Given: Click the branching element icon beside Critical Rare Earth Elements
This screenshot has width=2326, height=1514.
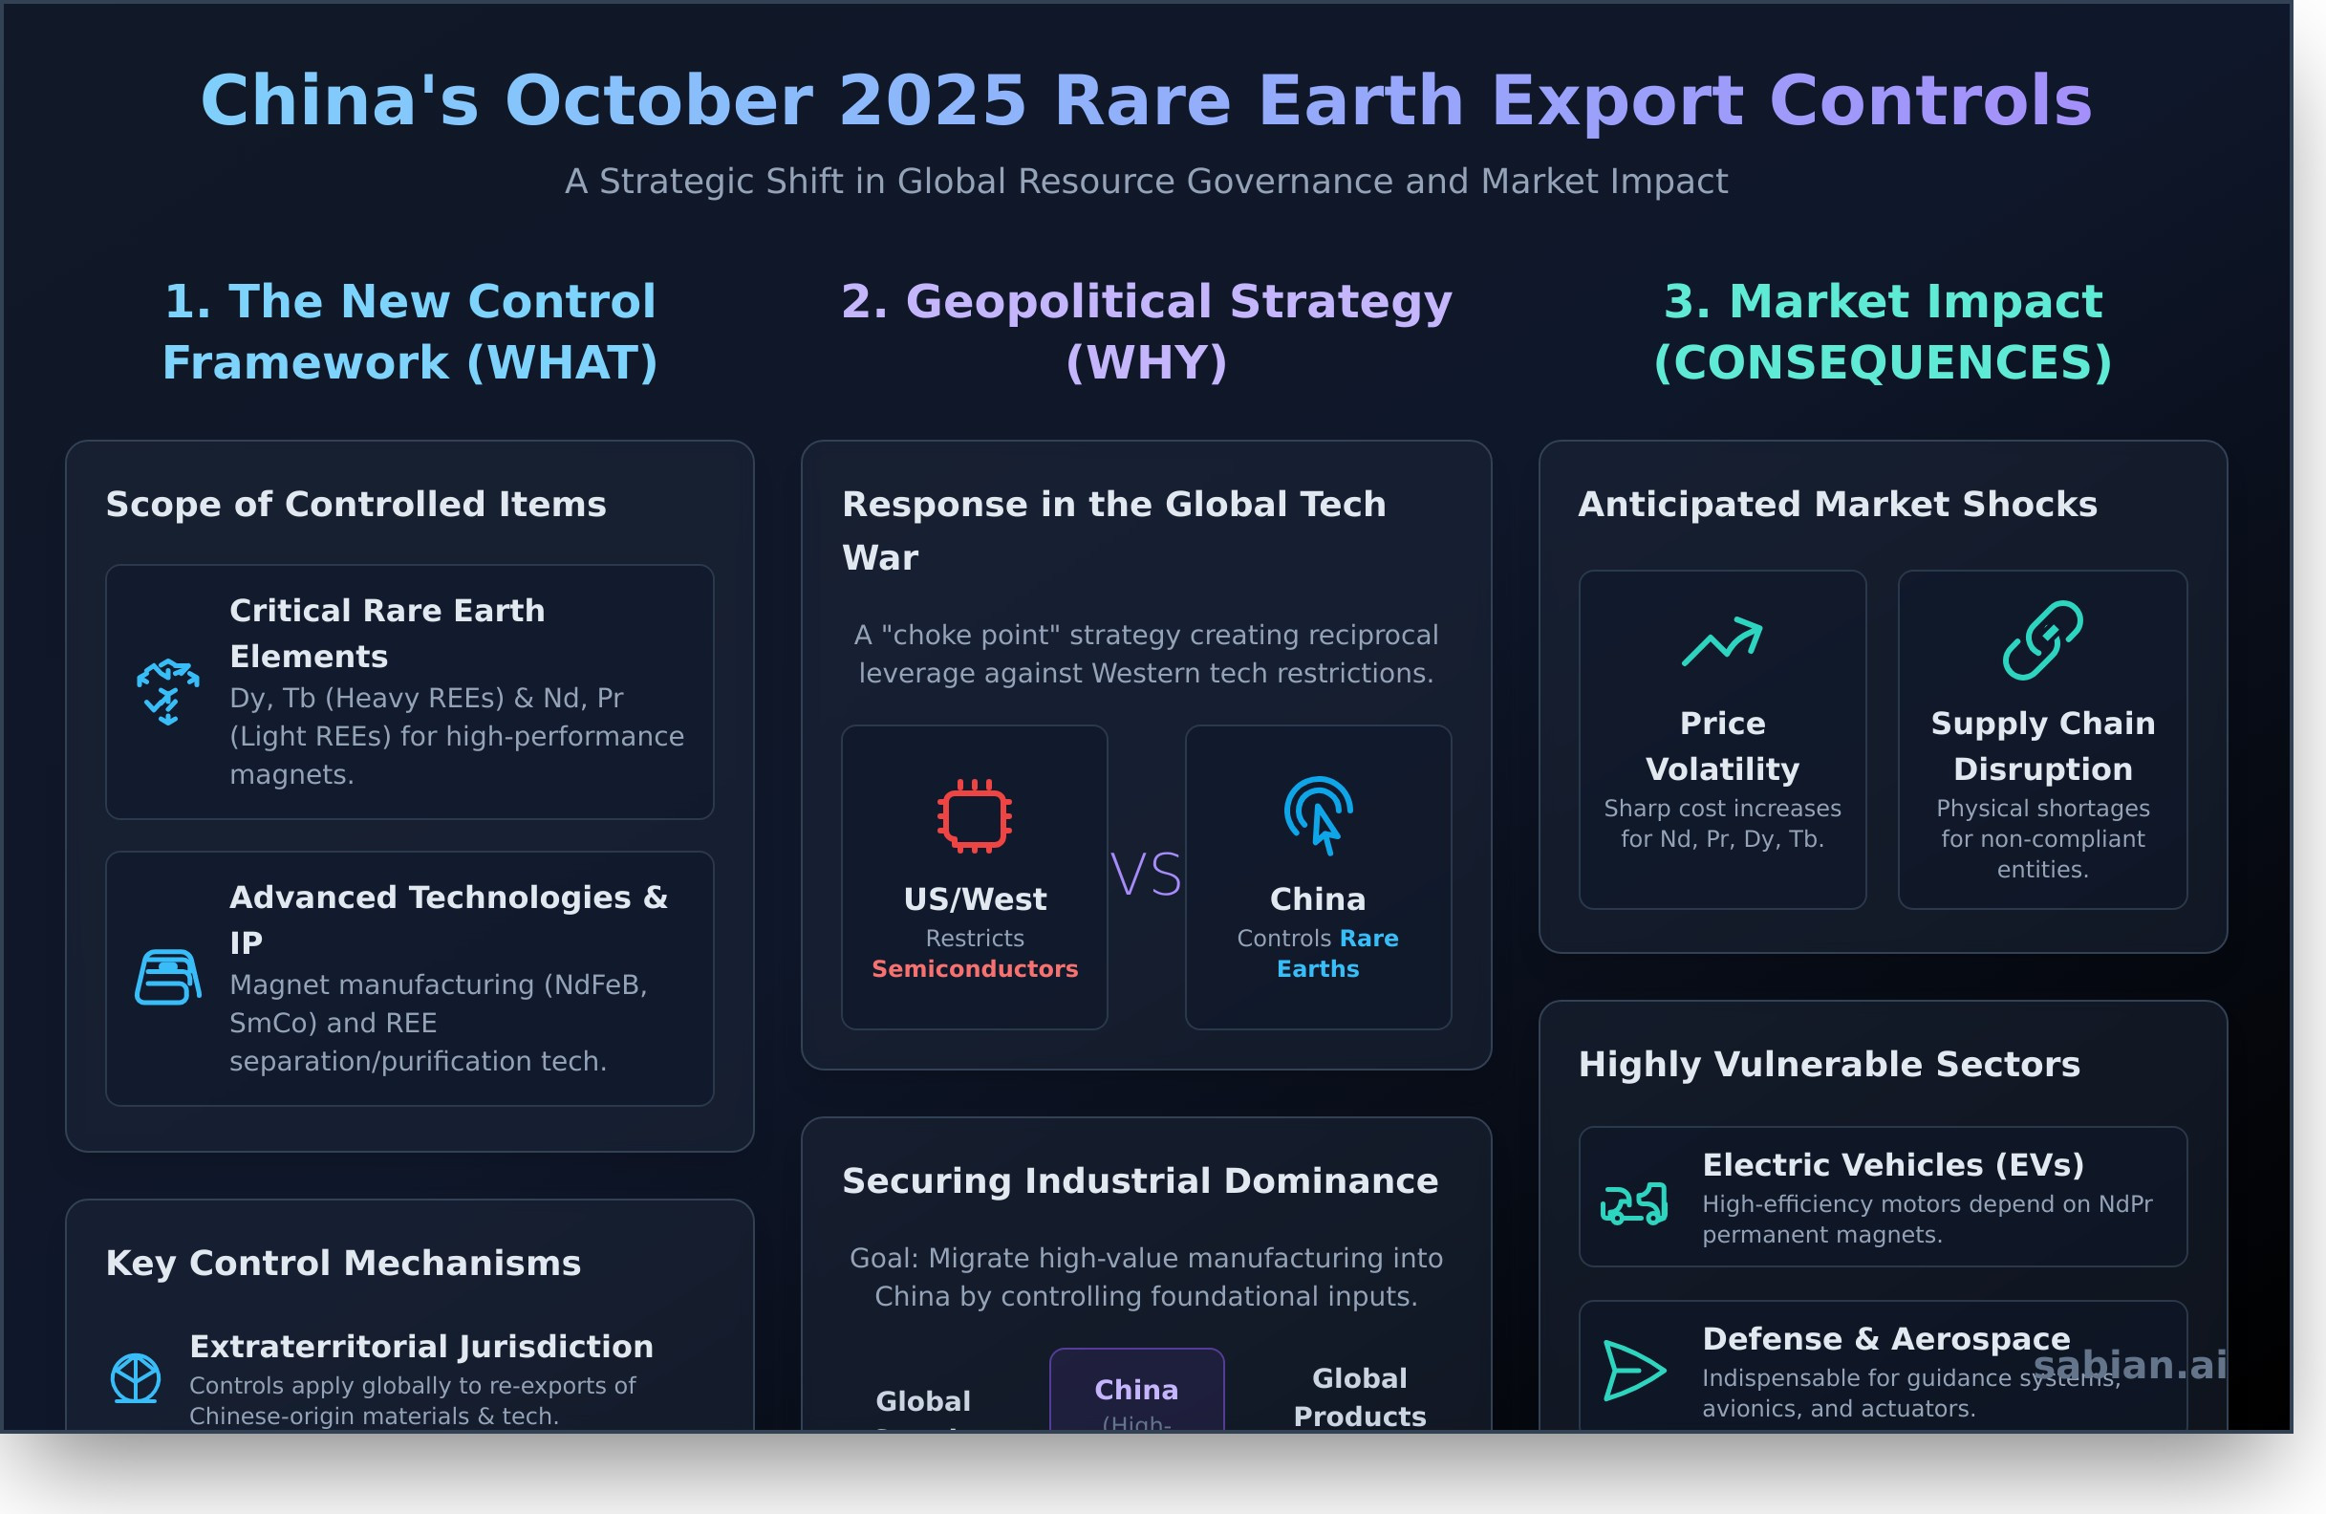Looking at the screenshot, I should pos(166,690).
